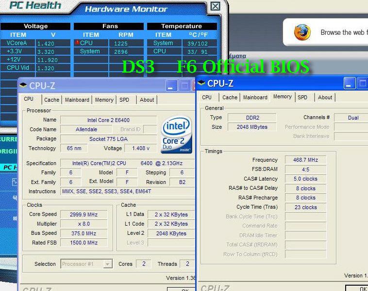368x291 pixels.
Task: Close the PC Health Hardware Monitor window
Action: pos(215,6)
